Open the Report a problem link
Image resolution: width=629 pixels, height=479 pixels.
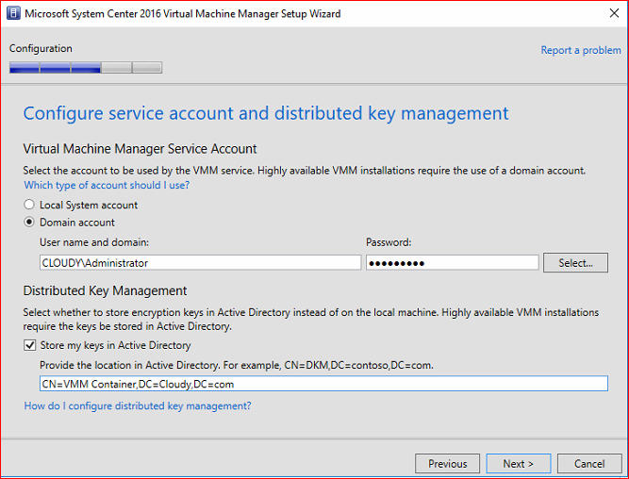[581, 50]
